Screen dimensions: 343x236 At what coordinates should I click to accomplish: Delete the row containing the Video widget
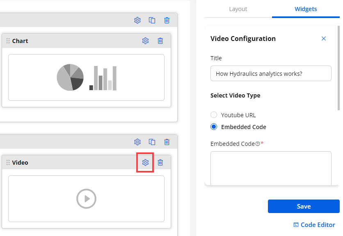coord(167,142)
